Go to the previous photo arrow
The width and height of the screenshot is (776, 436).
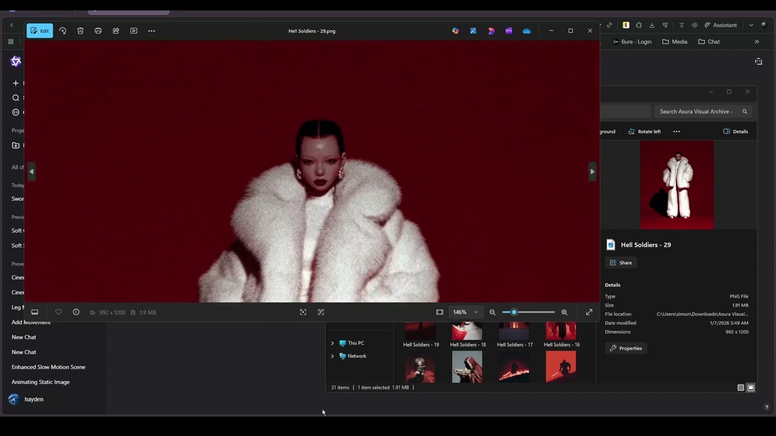pos(32,171)
